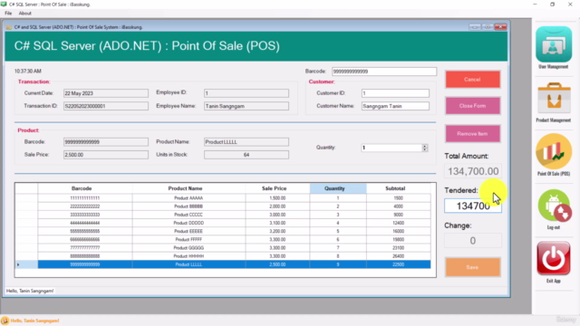Viewport: 580px width, 326px height.
Task: Click the Current Date field
Action: pyautogui.click(x=105, y=93)
